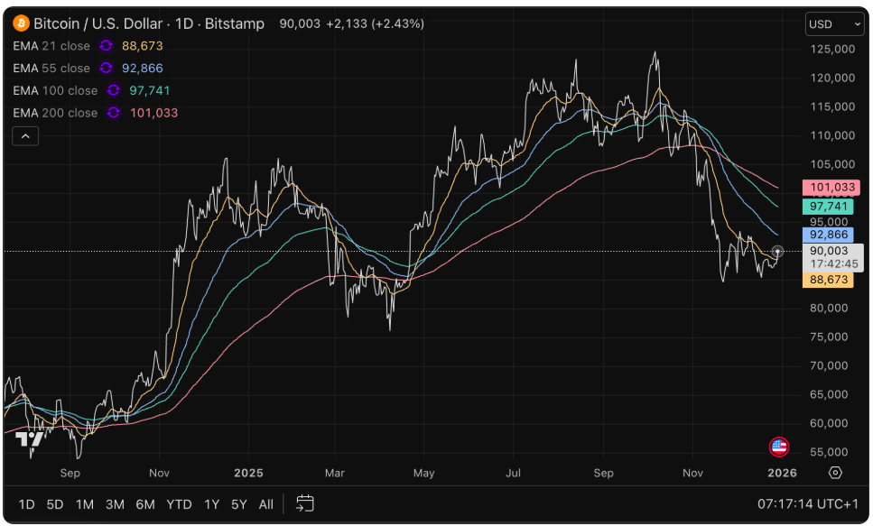The width and height of the screenshot is (873, 526).
Task: Select the 5D time range
Action: (54, 504)
